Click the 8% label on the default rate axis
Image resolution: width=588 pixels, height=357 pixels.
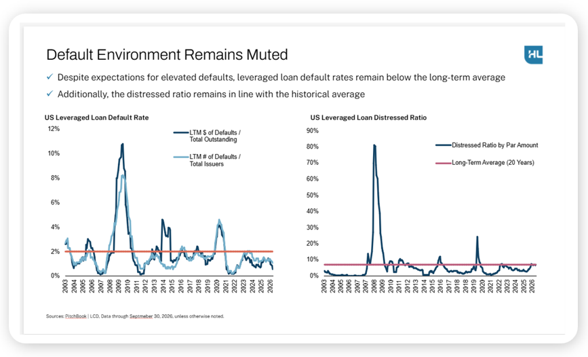coord(55,178)
